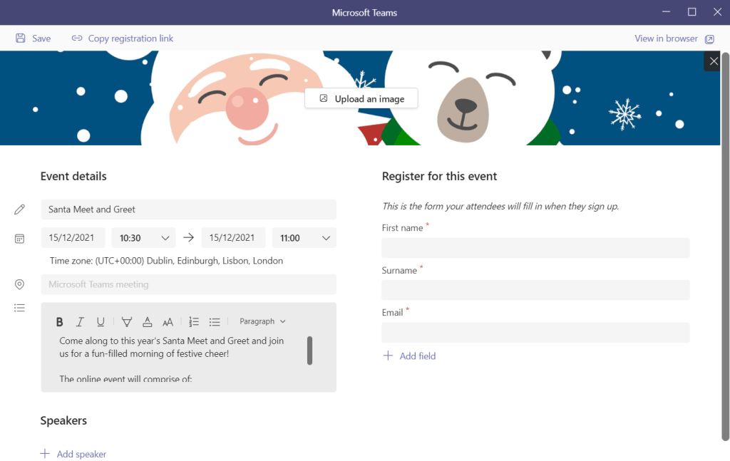Image resolution: width=730 pixels, height=461 pixels.
Task: Open the font size control
Action: tap(168, 321)
